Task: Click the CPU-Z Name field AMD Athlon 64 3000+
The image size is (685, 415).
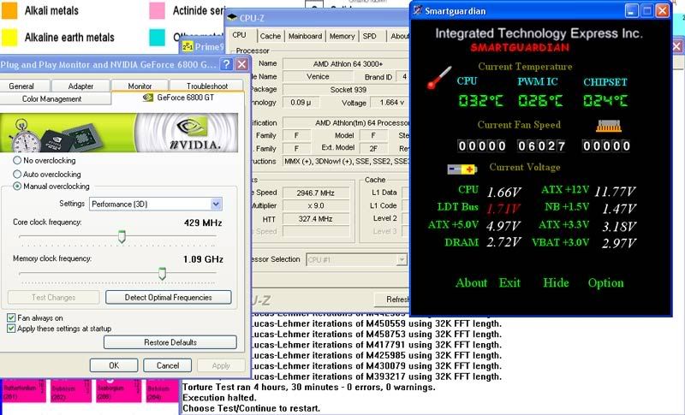Action: (348, 63)
